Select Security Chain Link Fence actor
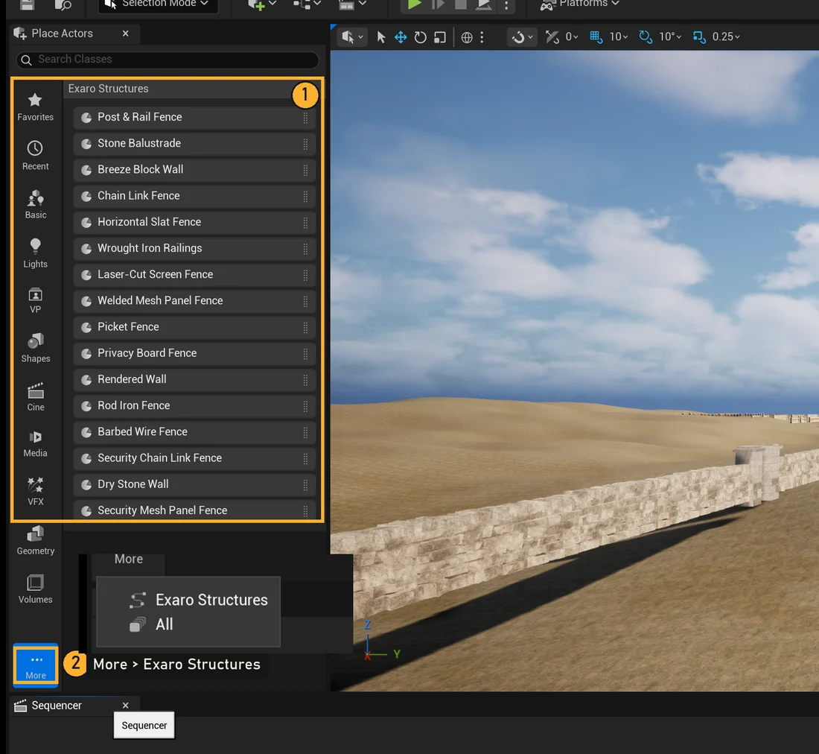819x754 pixels. tap(194, 458)
